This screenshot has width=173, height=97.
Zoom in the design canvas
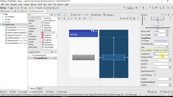[127, 19]
